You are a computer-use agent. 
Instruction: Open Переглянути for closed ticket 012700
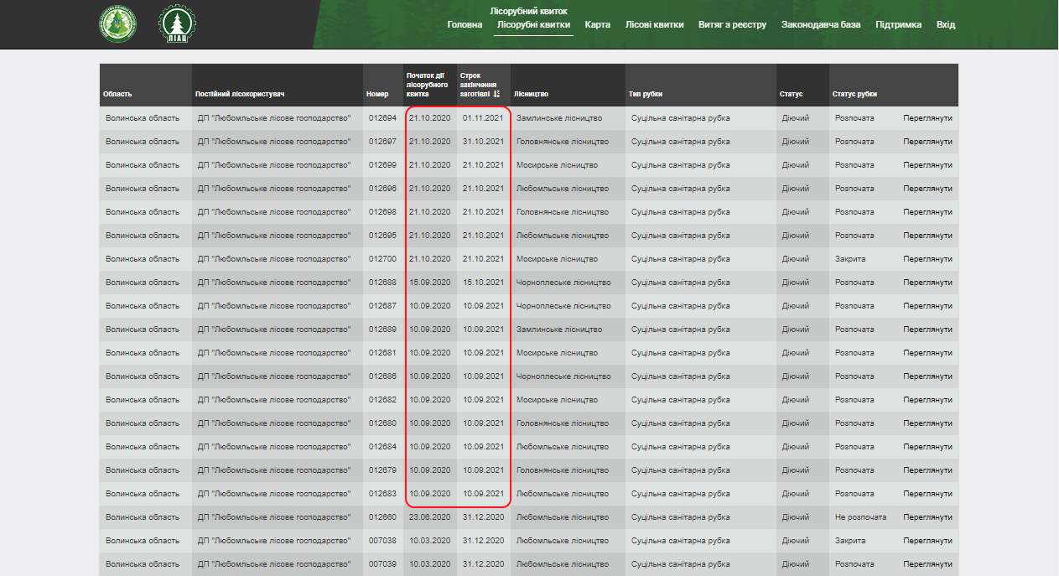pos(927,259)
